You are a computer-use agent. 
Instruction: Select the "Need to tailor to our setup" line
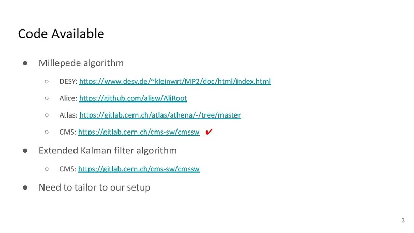click(94, 187)
